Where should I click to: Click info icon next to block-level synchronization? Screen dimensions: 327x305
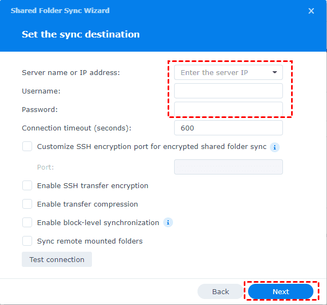[x=168, y=222]
